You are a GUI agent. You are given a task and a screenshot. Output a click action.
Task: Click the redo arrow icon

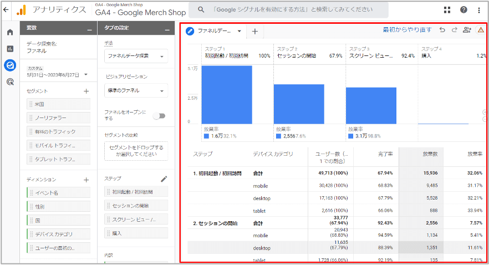(x=455, y=30)
